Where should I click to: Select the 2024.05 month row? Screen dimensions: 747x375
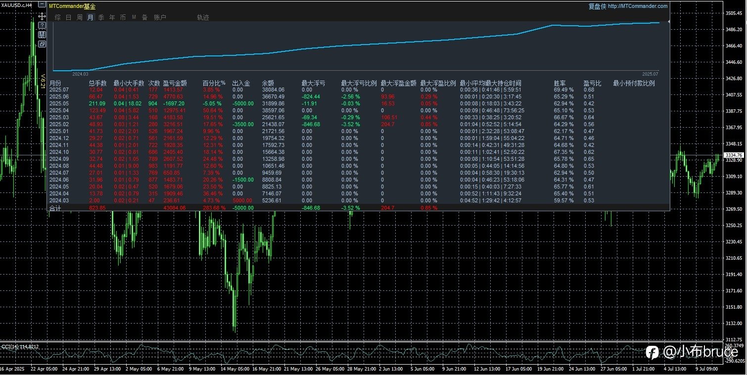click(359, 187)
